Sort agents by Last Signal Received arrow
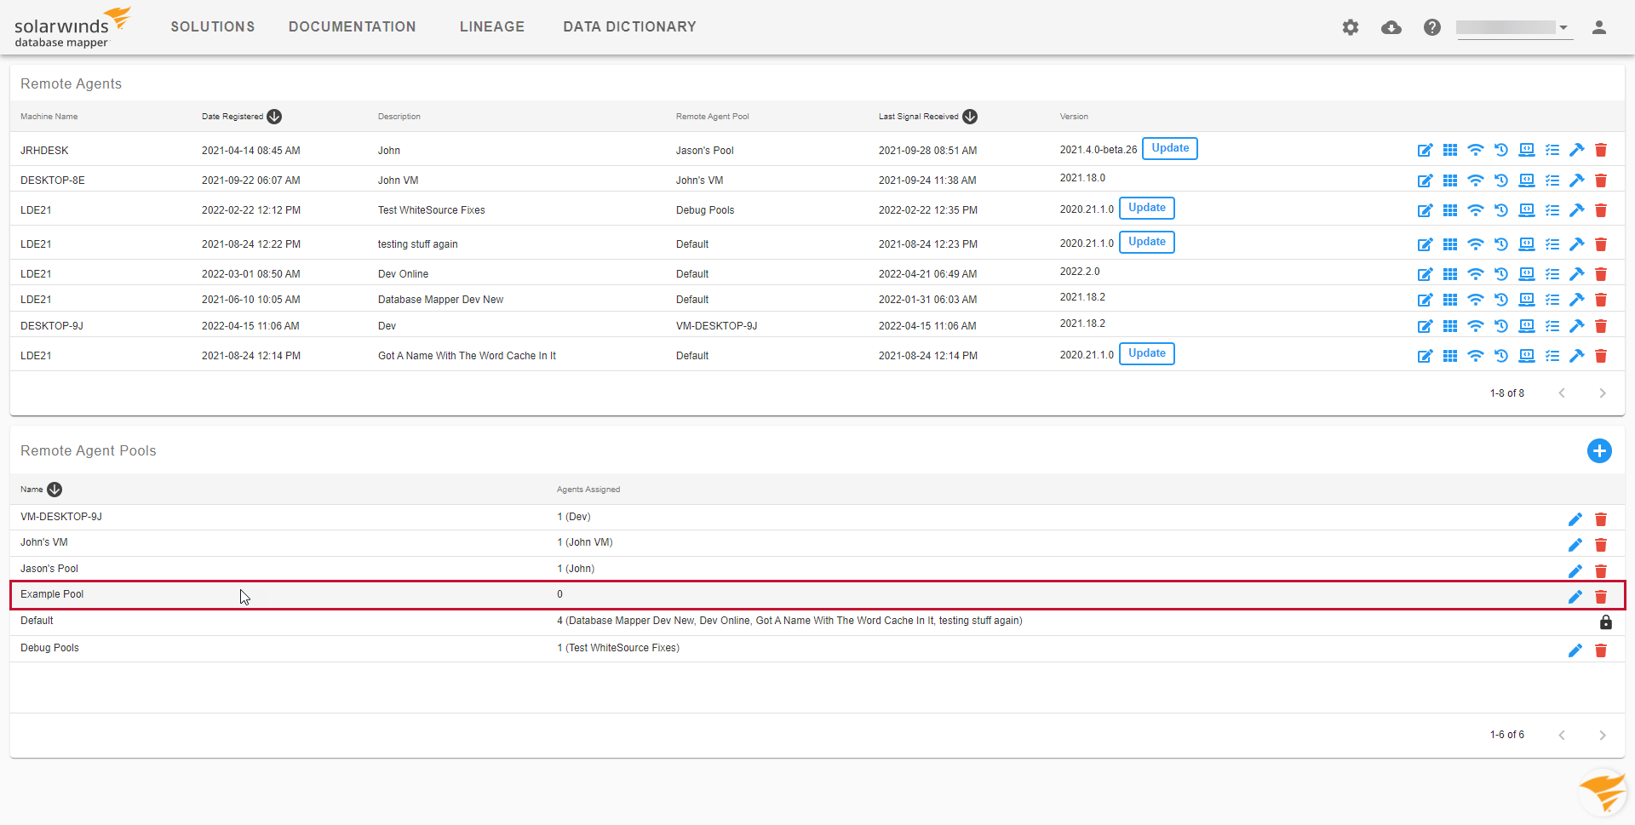This screenshot has height=825, width=1635. pyautogui.click(x=970, y=117)
